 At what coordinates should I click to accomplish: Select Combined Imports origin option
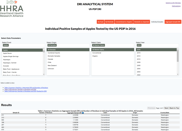click(x=68, y=53)
